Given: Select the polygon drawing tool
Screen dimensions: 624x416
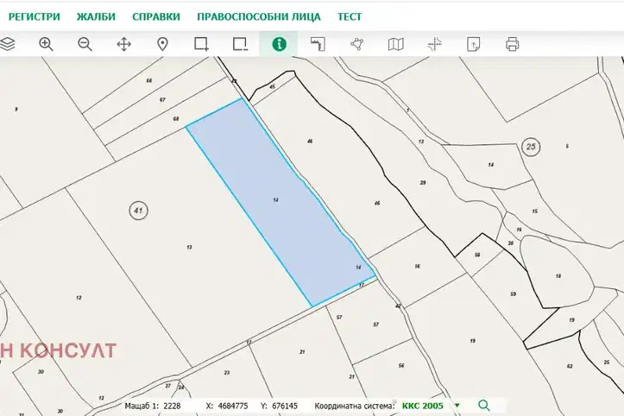Looking at the screenshot, I should tap(357, 44).
